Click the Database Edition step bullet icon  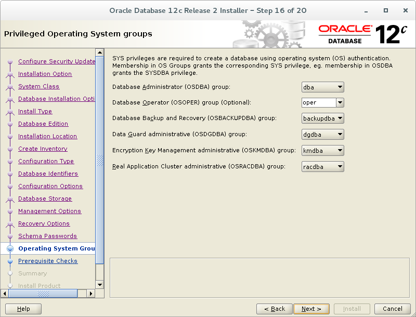pos(10,124)
